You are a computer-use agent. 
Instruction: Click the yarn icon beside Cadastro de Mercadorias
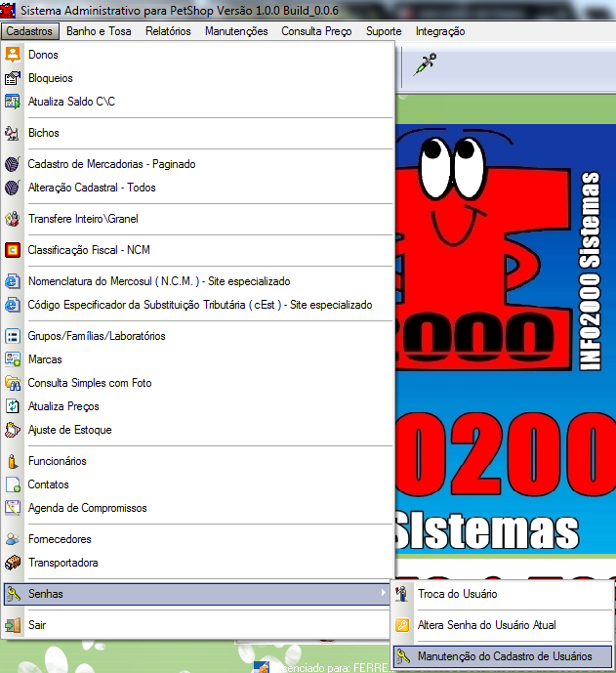[x=13, y=164]
